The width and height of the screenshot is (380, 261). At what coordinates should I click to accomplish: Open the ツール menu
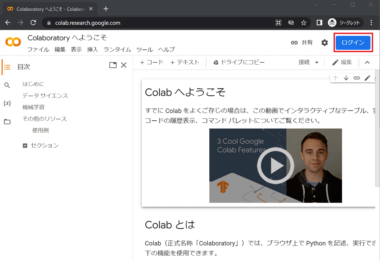click(145, 50)
